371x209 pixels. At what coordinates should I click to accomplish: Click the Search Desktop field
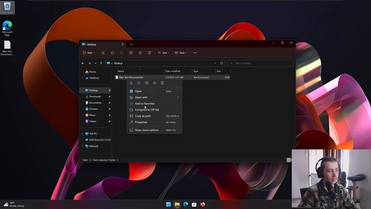coord(260,63)
